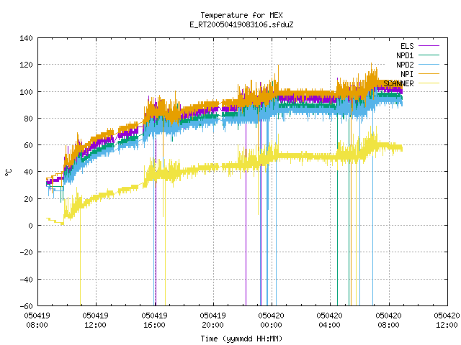Click the purple ELS legend line sample
The height and width of the screenshot is (345, 461).
[429, 46]
